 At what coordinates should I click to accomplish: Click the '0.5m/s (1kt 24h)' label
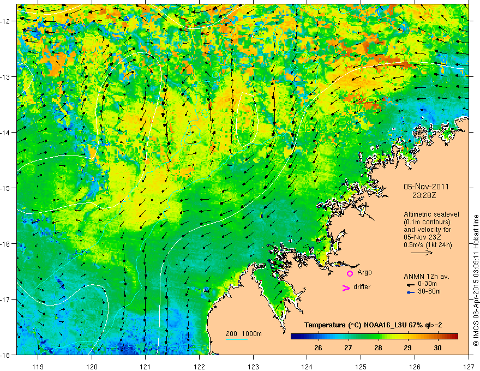pos(428,245)
